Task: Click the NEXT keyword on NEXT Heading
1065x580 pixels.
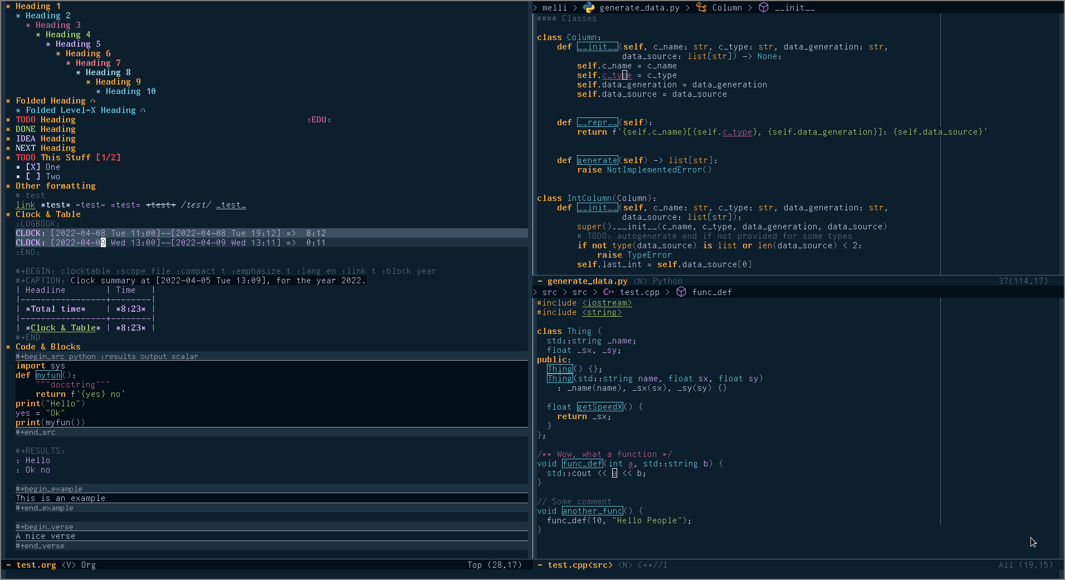Action: click(x=26, y=148)
